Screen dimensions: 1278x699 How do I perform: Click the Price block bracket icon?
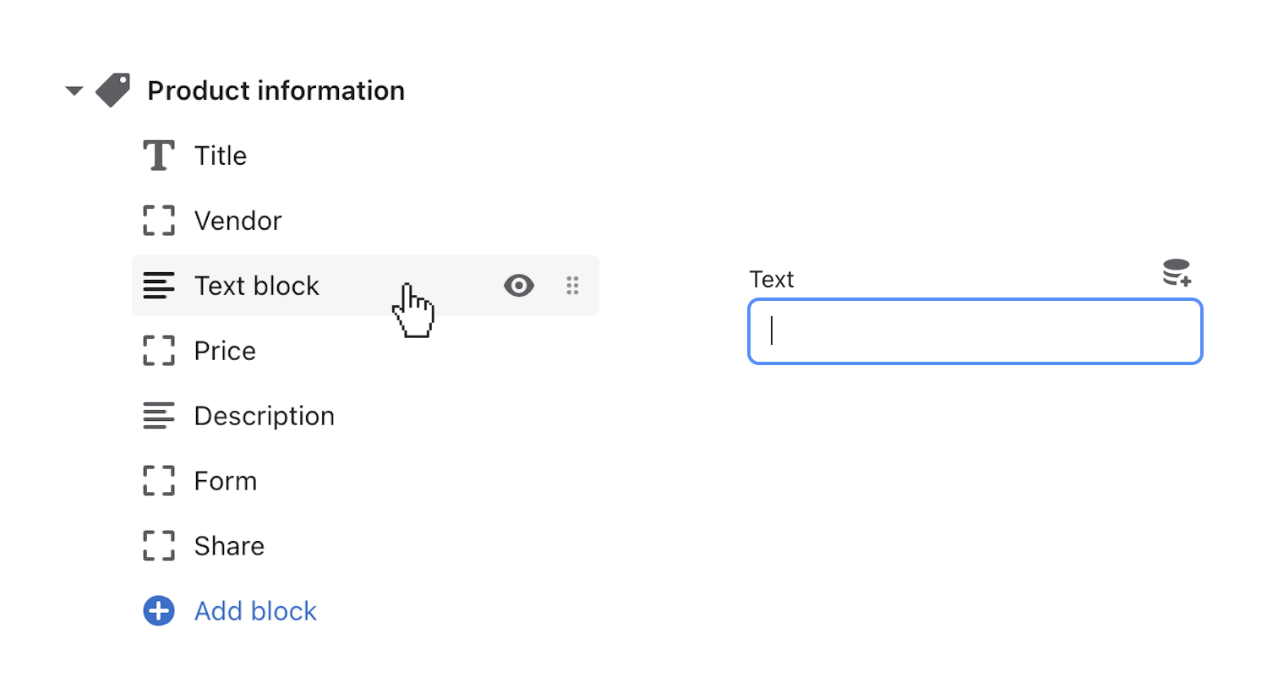(158, 351)
